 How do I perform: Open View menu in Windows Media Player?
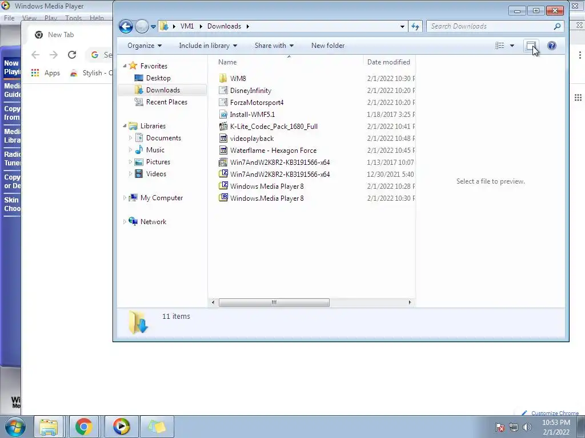pos(29,18)
